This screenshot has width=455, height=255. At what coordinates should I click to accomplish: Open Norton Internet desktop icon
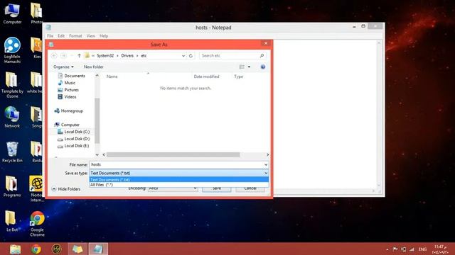pos(36,189)
